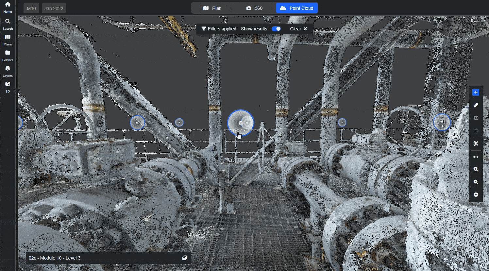Zoom out with the magnifier minus
Screen dimensions: 489x271
click(476, 182)
